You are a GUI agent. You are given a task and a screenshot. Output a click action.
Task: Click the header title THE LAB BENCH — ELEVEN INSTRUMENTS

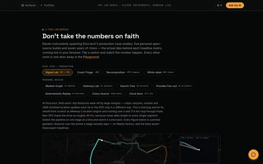(x=134, y=5)
